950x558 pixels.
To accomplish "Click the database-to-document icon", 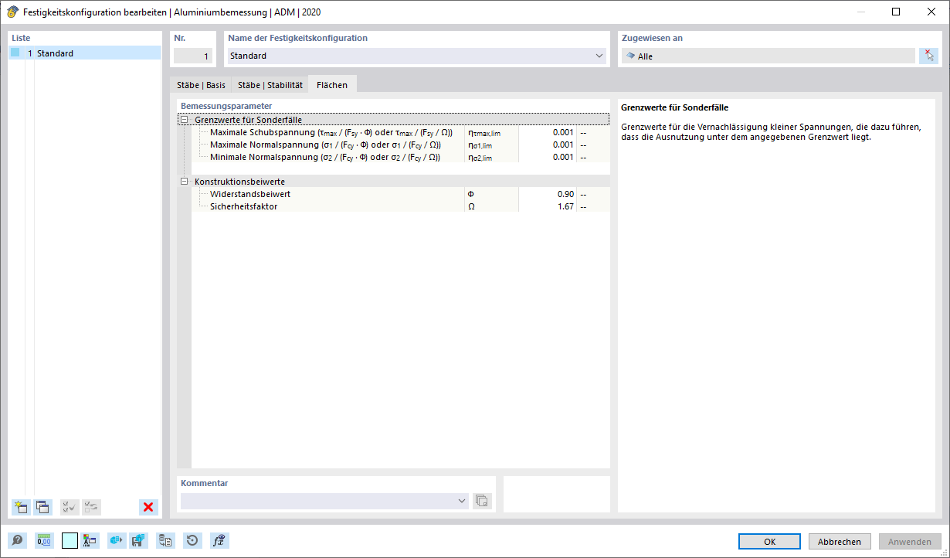I will [166, 540].
